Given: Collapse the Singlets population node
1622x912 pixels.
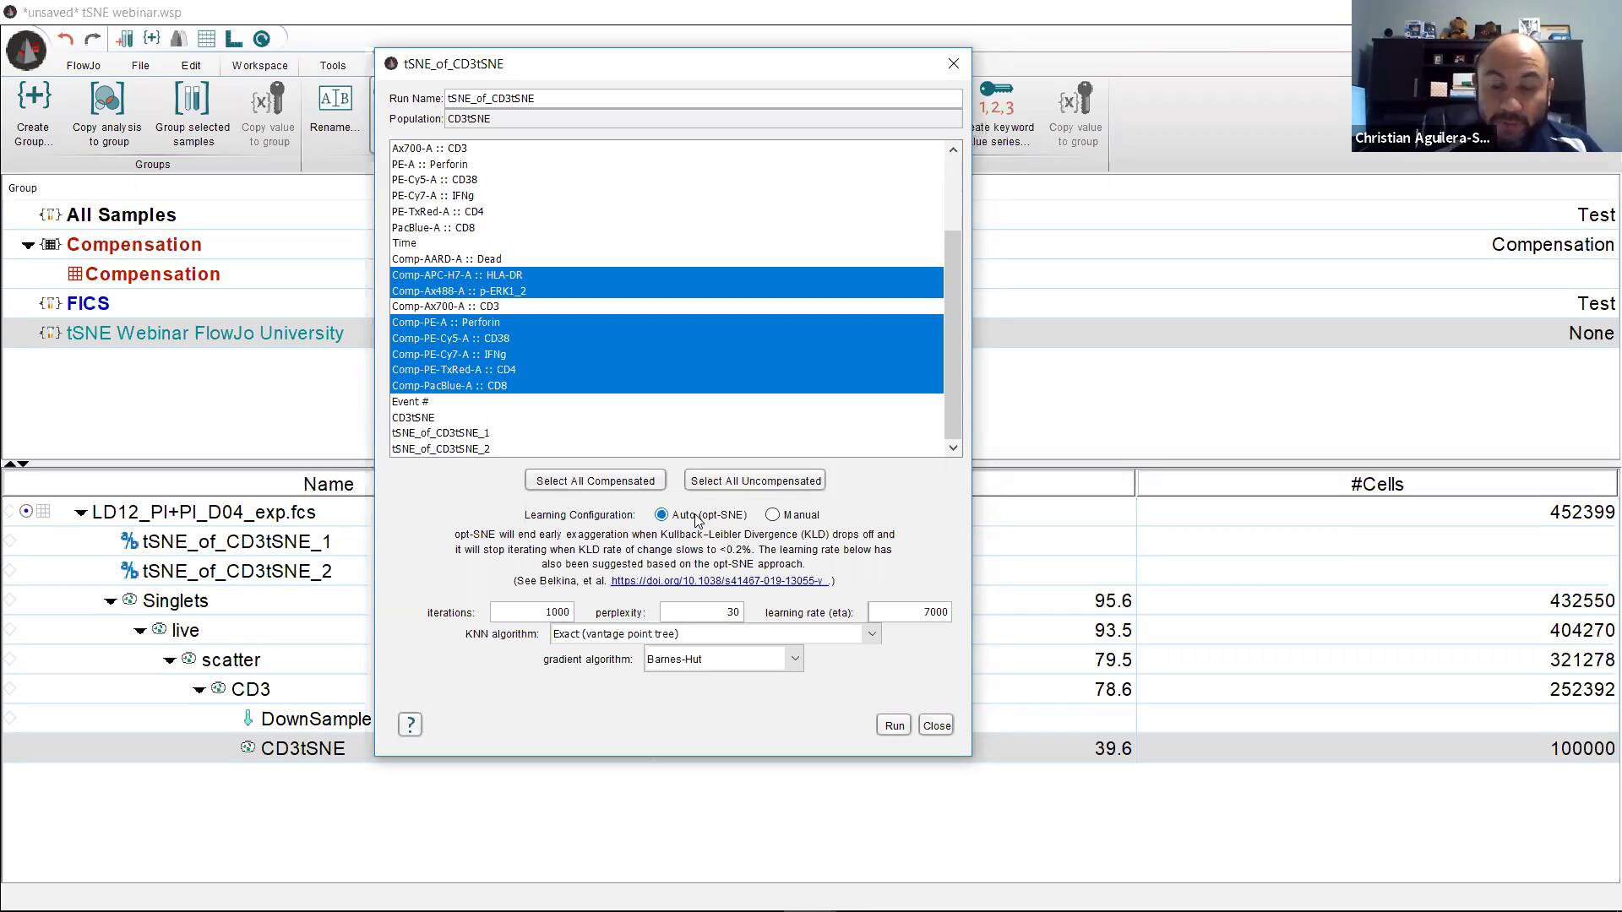Looking at the screenshot, I should pos(111,601).
